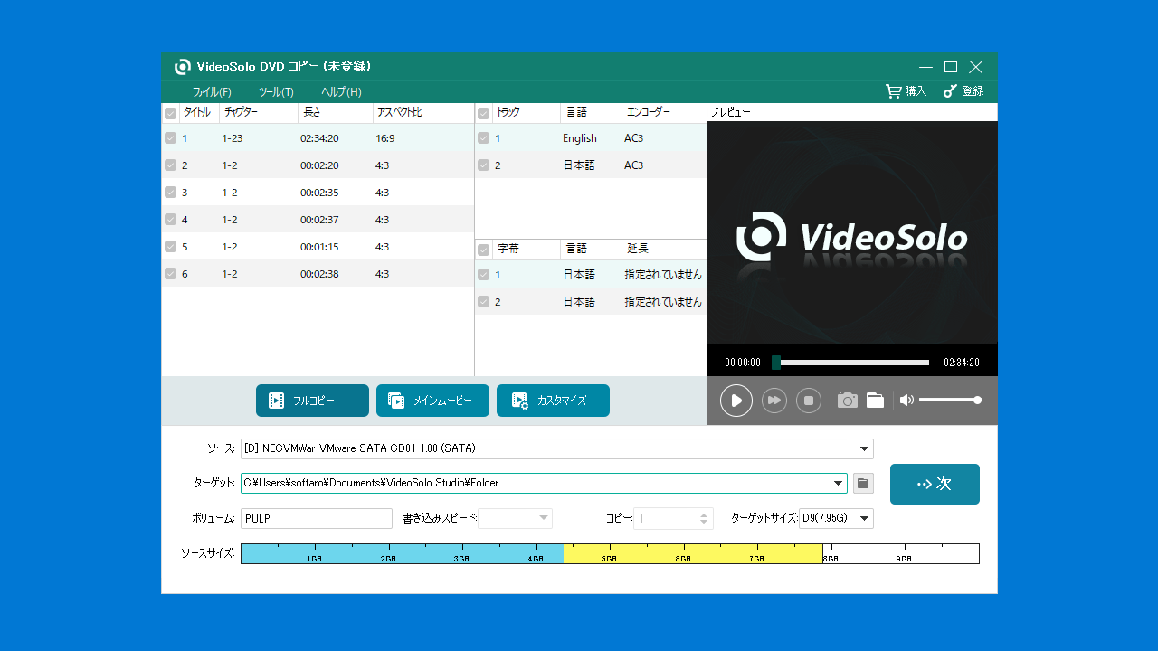Select フルコピー full copy mode
Image resolution: width=1158 pixels, height=651 pixels.
(x=312, y=401)
